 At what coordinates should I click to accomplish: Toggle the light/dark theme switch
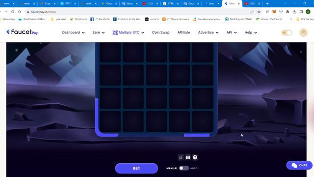[x=287, y=32]
